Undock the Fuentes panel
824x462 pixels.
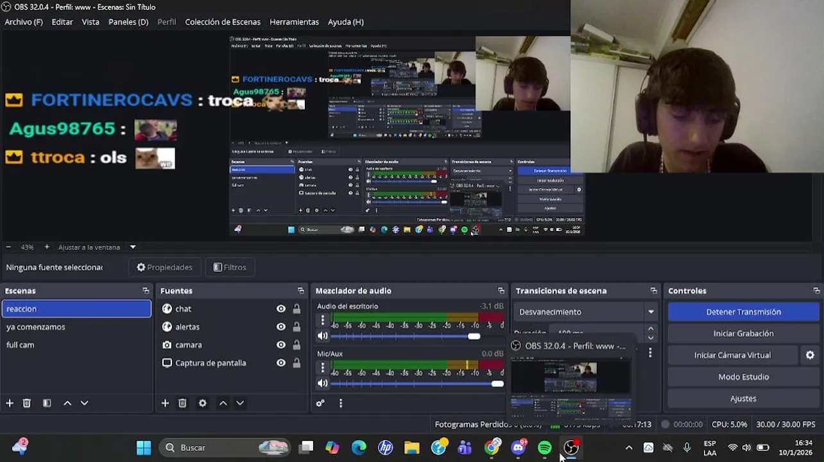301,291
